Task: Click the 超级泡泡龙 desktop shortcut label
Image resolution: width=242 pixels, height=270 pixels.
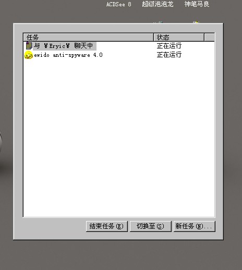Action: [158, 4]
